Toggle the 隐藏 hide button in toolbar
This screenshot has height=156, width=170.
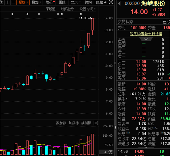tap(100, 3)
